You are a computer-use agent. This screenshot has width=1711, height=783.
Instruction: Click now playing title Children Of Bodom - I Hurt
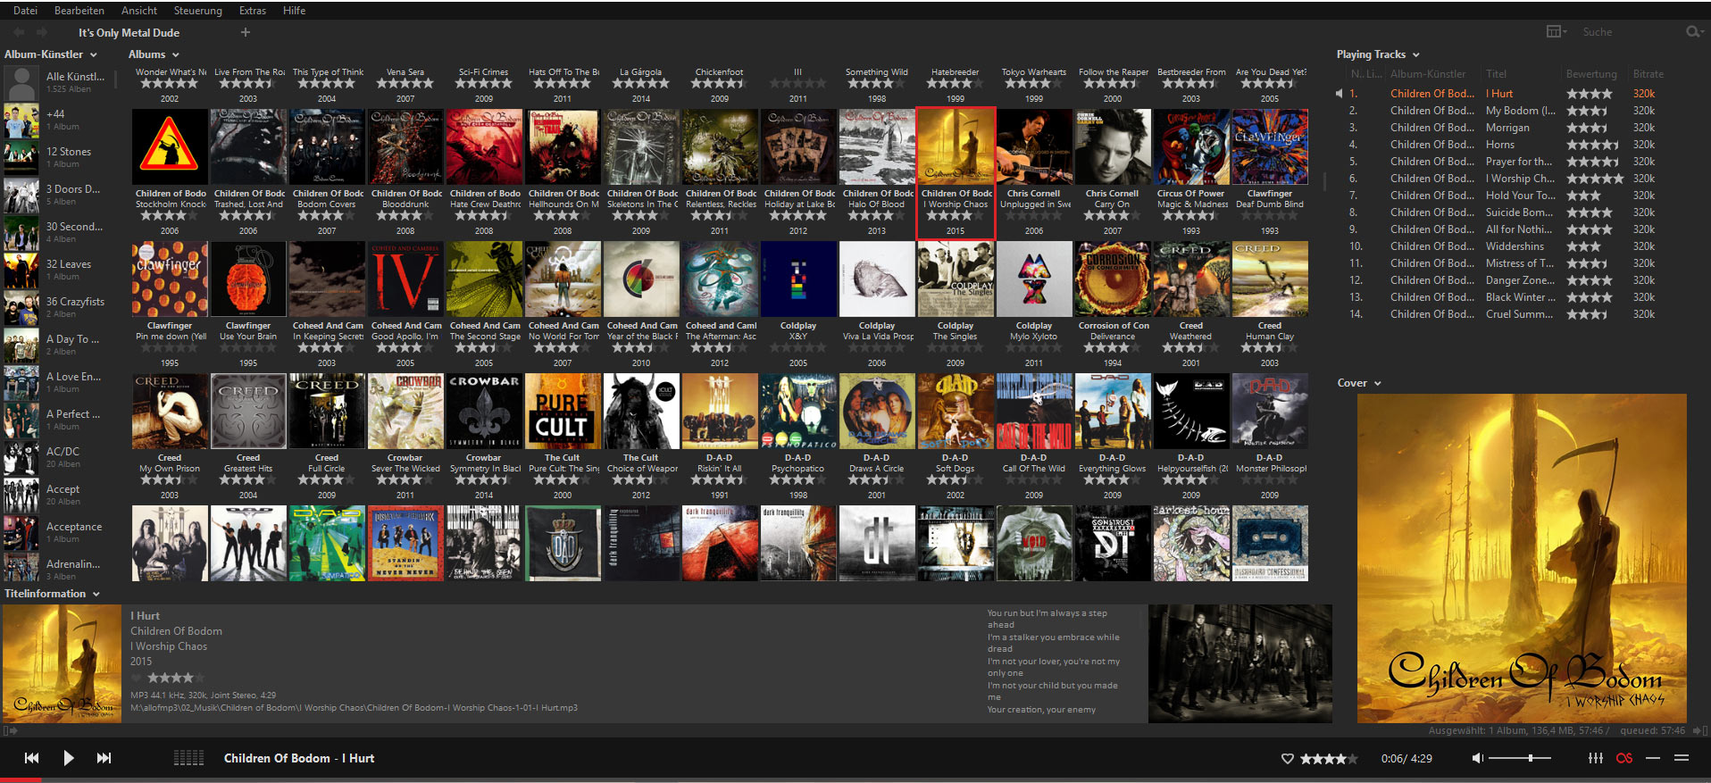click(x=299, y=759)
